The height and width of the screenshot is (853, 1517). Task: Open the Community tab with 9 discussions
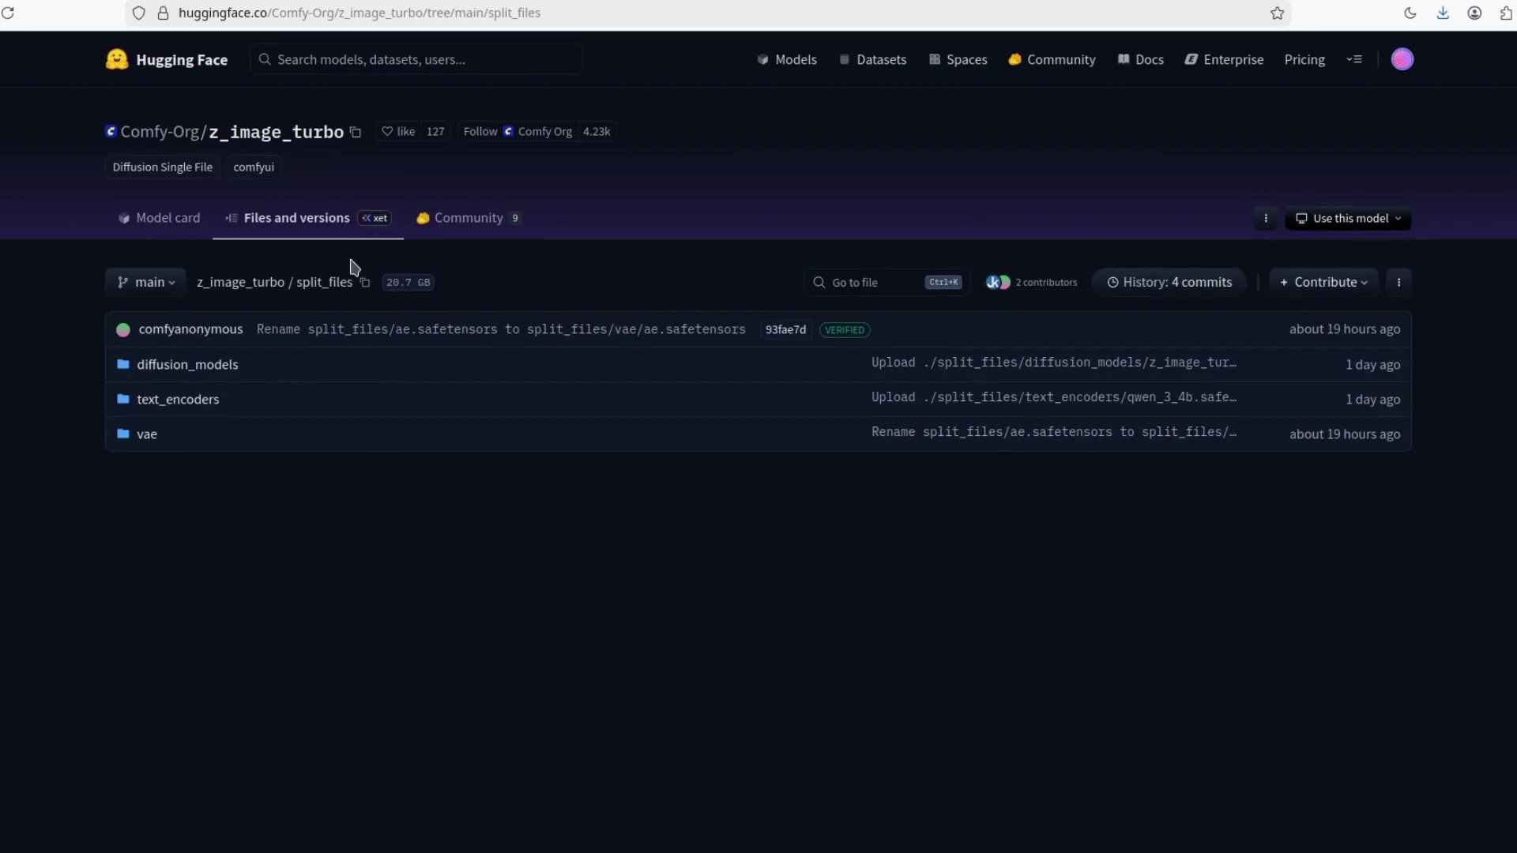pyautogui.click(x=468, y=218)
